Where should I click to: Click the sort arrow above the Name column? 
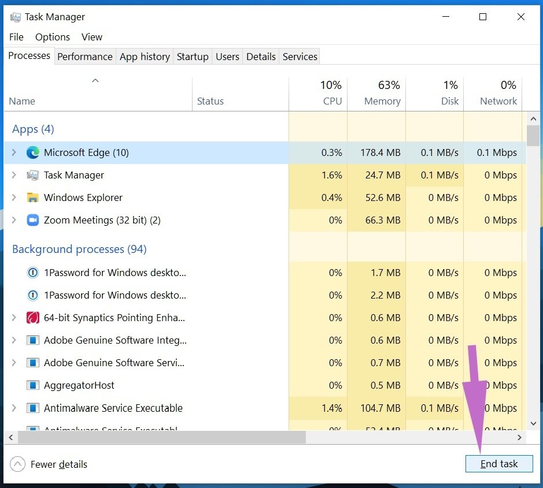(x=95, y=81)
